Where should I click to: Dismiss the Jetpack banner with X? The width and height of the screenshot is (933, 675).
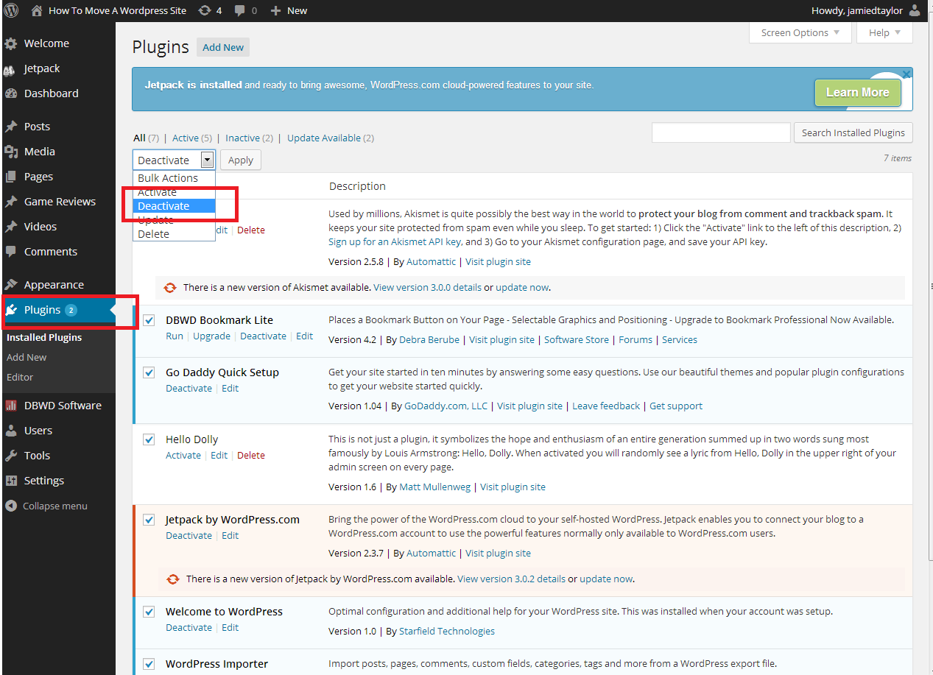906,74
